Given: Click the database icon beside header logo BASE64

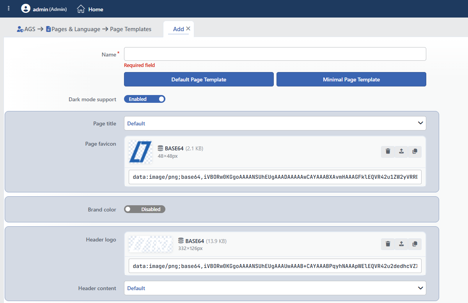Looking at the screenshot, I should tap(181, 241).
